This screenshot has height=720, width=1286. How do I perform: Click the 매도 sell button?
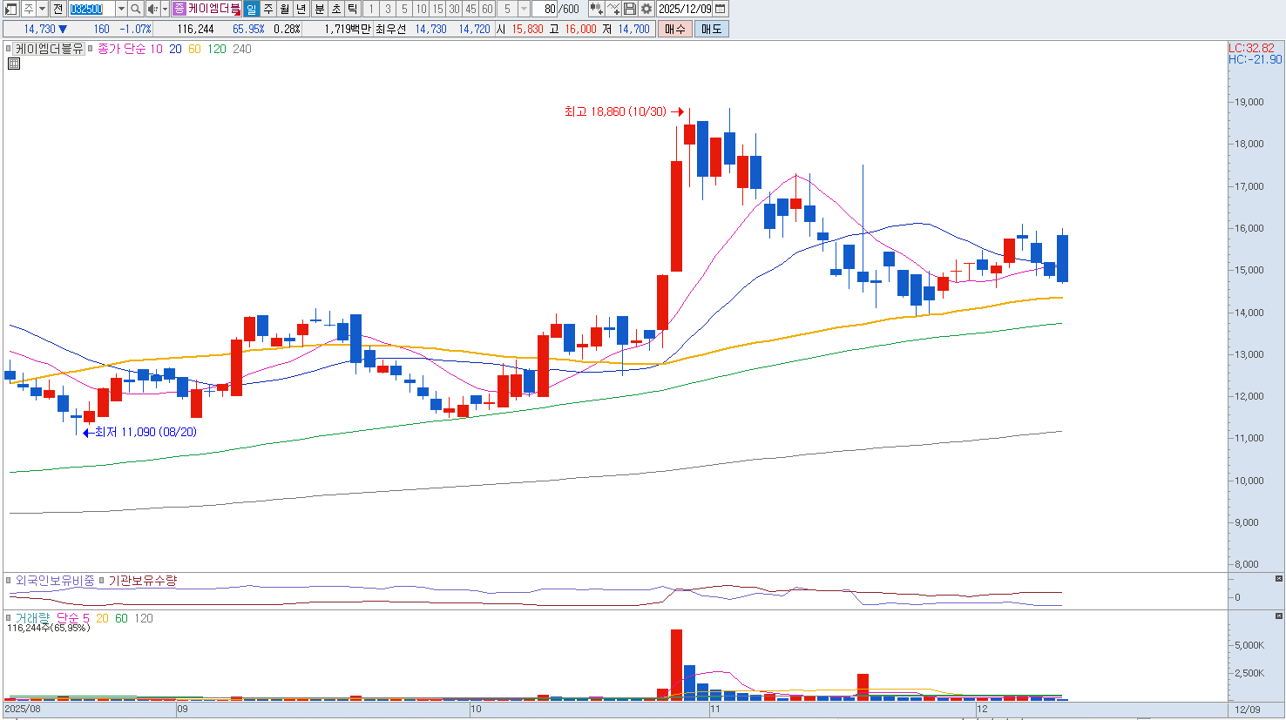point(711,29)
